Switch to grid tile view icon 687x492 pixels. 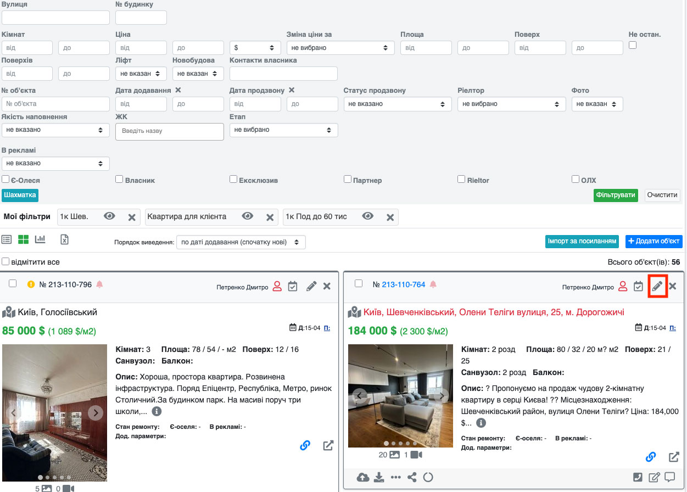click(23, 239)
